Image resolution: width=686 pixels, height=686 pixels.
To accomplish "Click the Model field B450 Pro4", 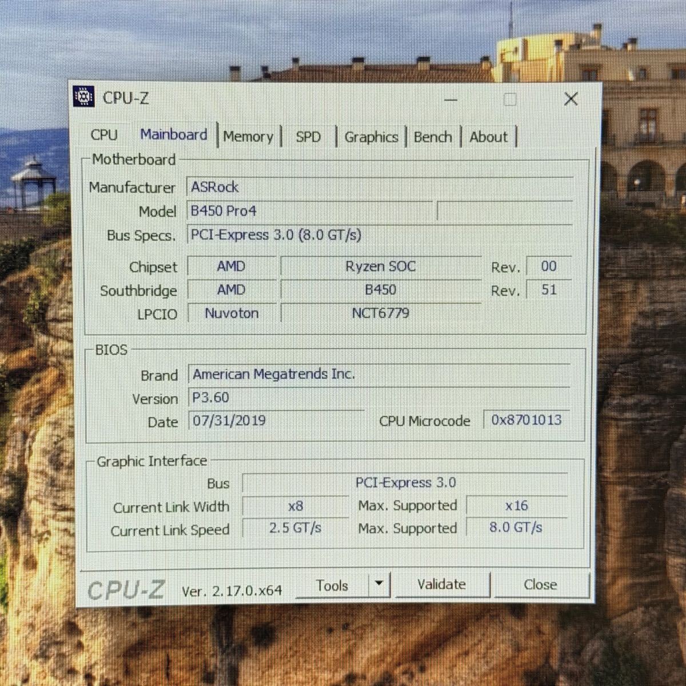I will coord(309,211).
